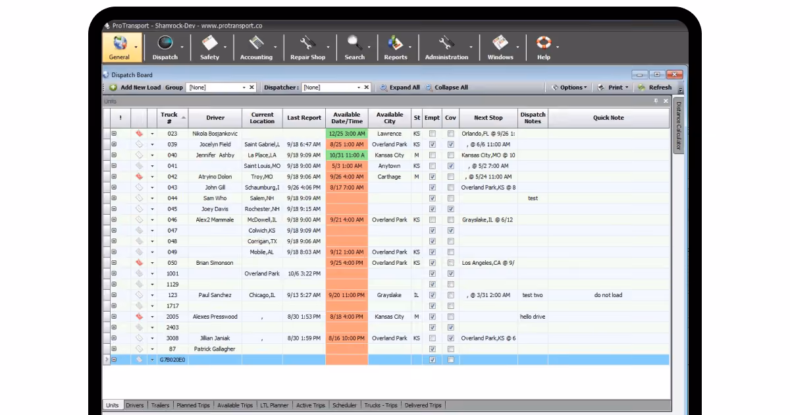Open the Accounting toolbar icon
The width and height of the screenshot is (790, 415).
256,43
